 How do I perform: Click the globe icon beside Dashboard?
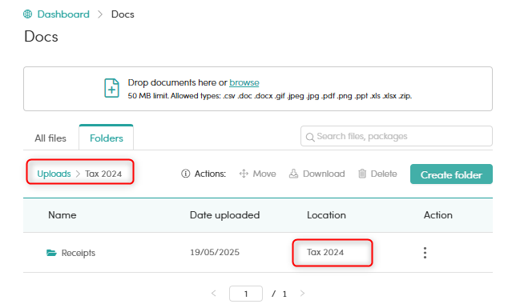[x=28, y=14]
